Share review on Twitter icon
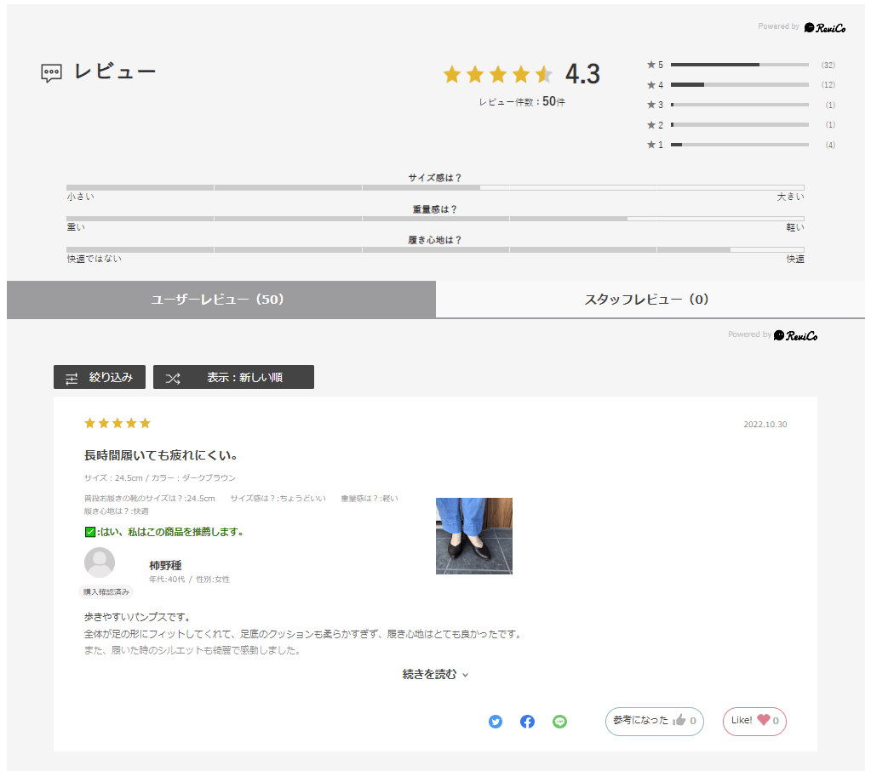 click(x=496, y=722)
